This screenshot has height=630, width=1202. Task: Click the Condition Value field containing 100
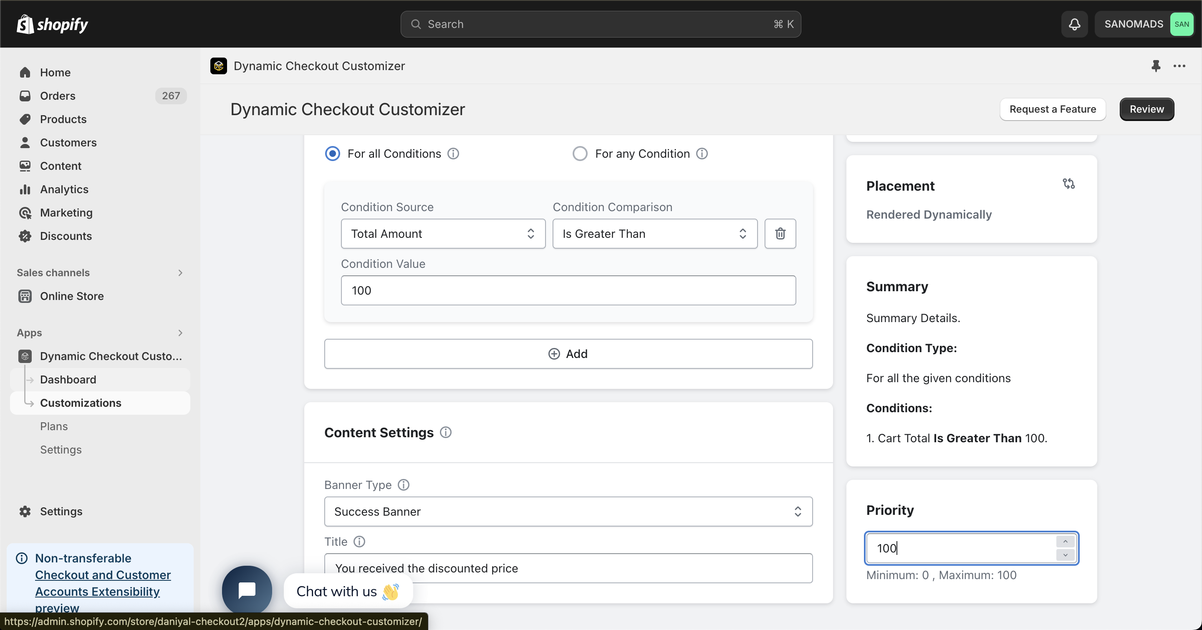pyautogui.click(x=568, y=290)
